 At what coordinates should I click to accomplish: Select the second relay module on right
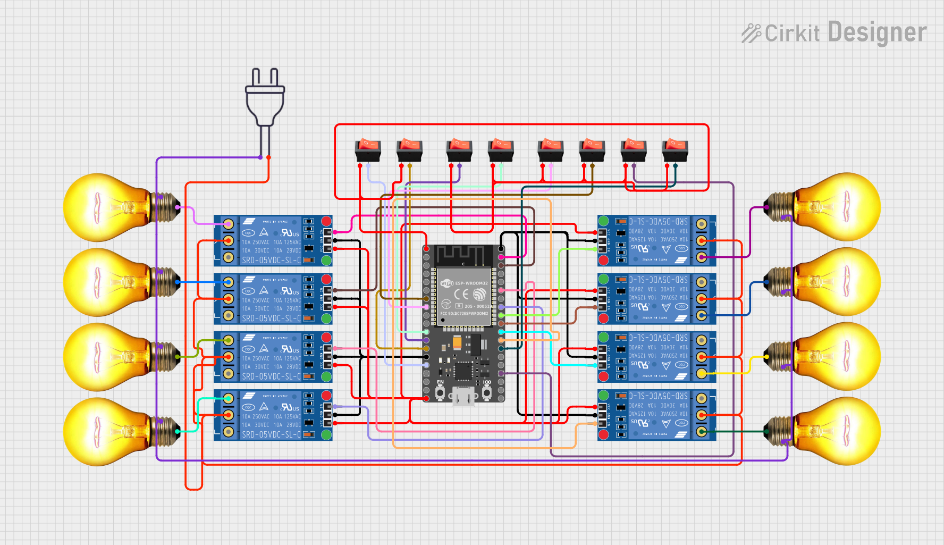(656, 299)
